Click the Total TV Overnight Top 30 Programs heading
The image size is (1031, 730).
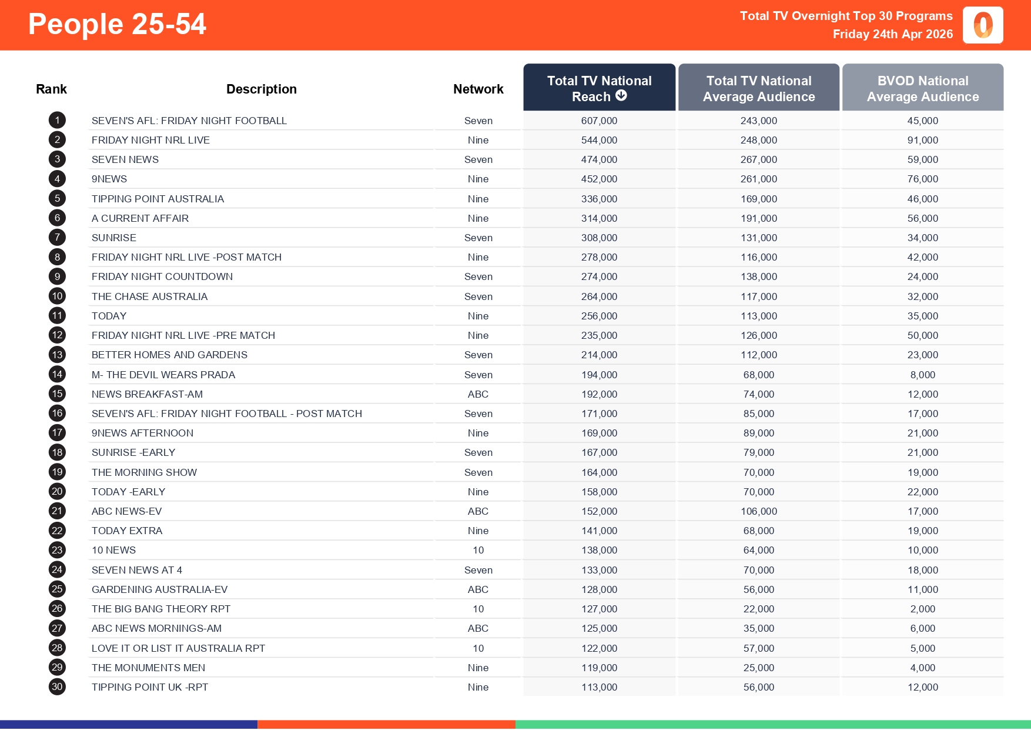845,16
